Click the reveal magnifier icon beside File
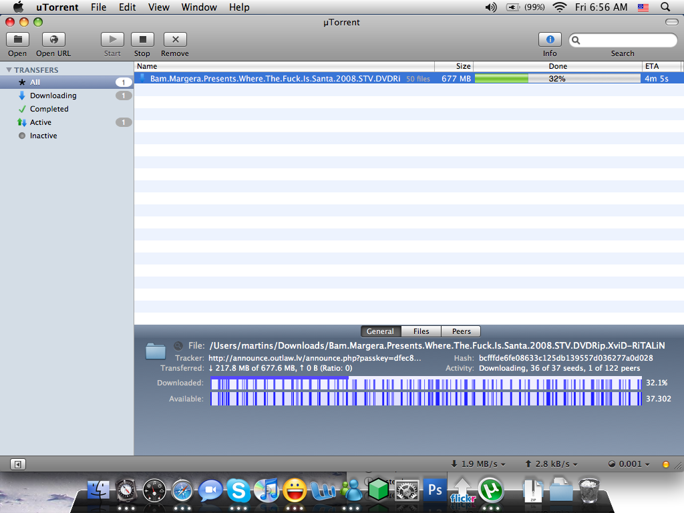 tap(178, 346)
